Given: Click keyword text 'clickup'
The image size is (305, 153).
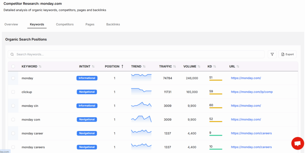Looking at the screenshot, I should tap(27, 92).
